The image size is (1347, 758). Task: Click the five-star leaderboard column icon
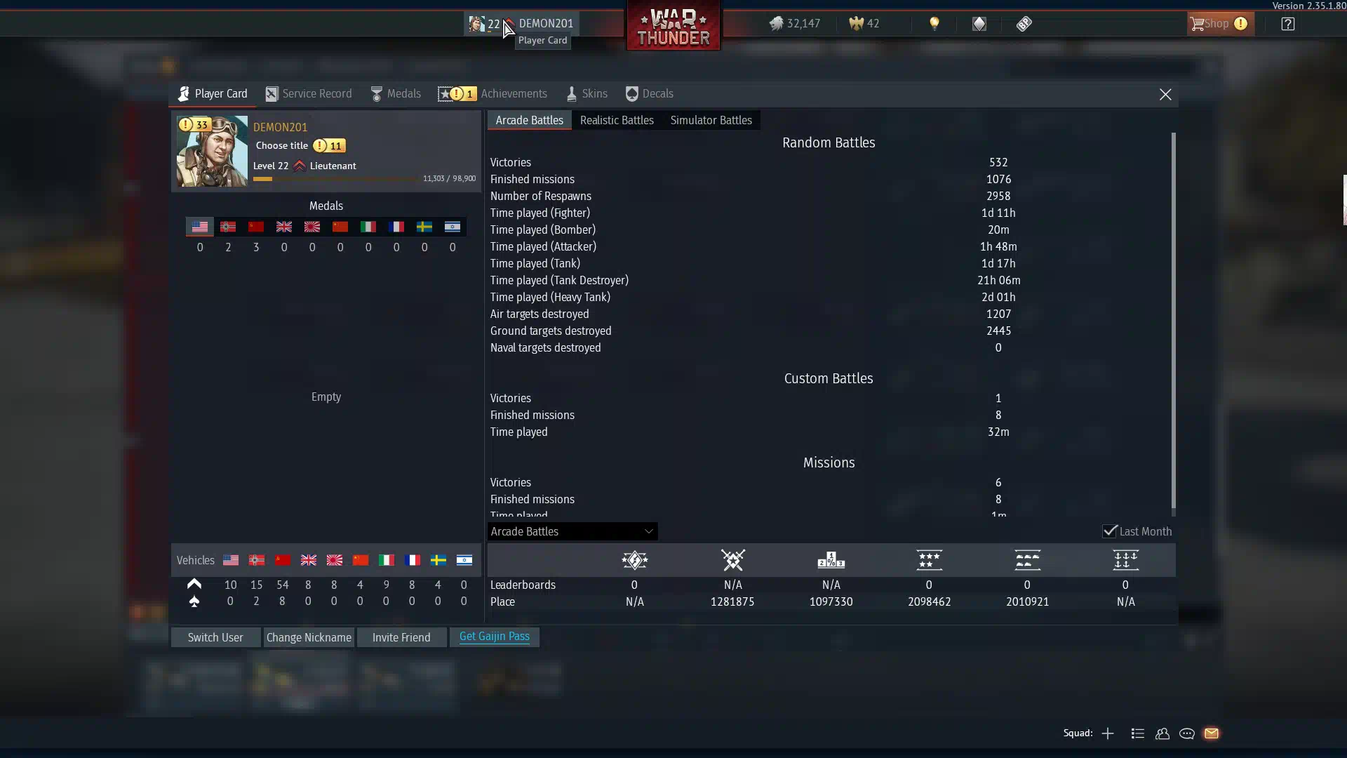(930, 560)
